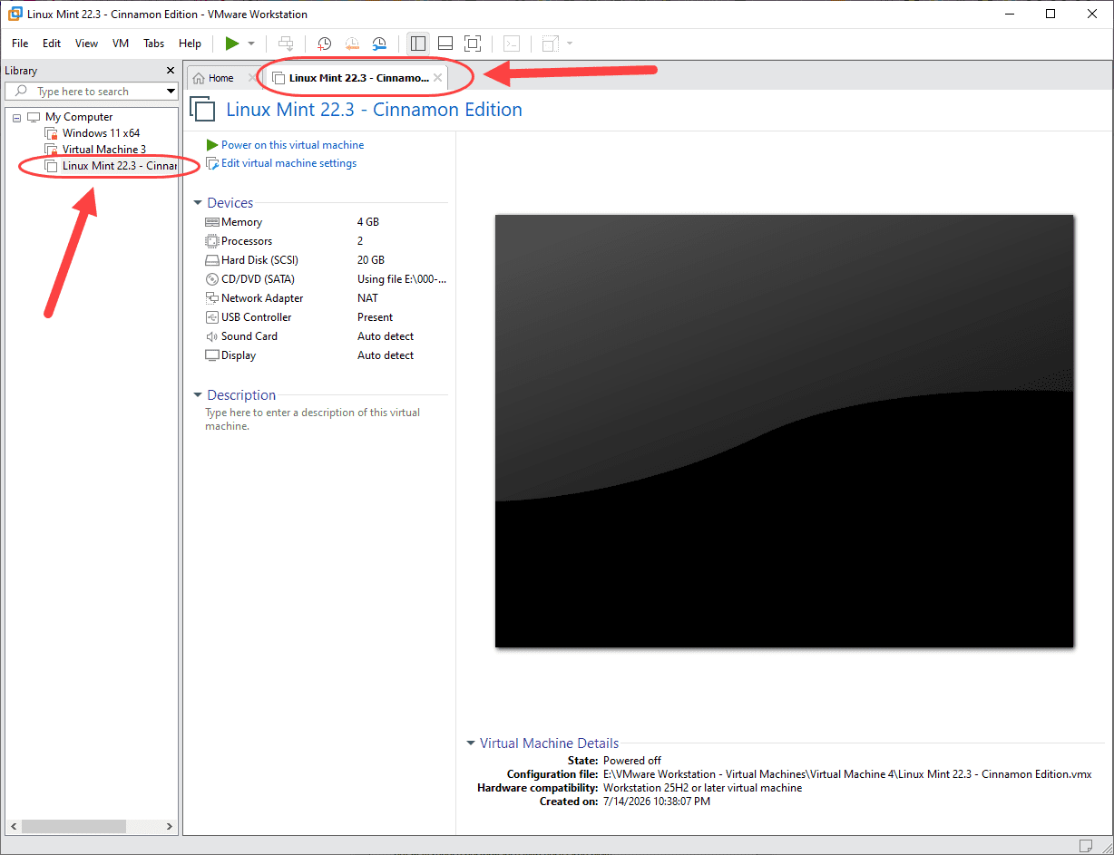This screenshot has height=855, width=1114.
Task: Click the Powered off state text
Action: coord(632,761)
